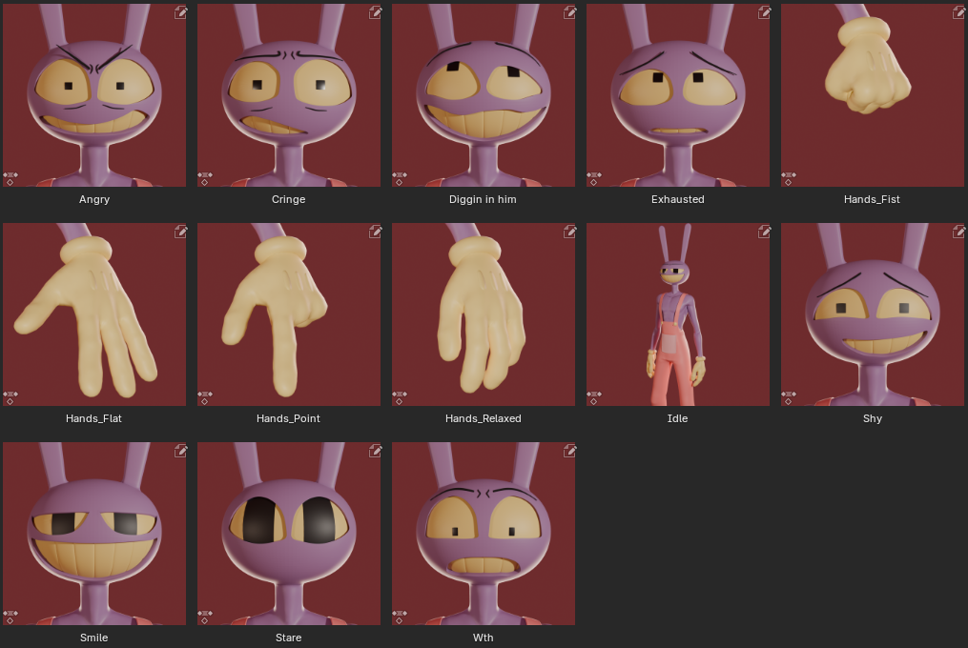Image resolution: width=968 pixels, height=648 pixels.
Task: Click the edit icon on the Exhausted pose thumbnail
Action: (x=764, y=12)
